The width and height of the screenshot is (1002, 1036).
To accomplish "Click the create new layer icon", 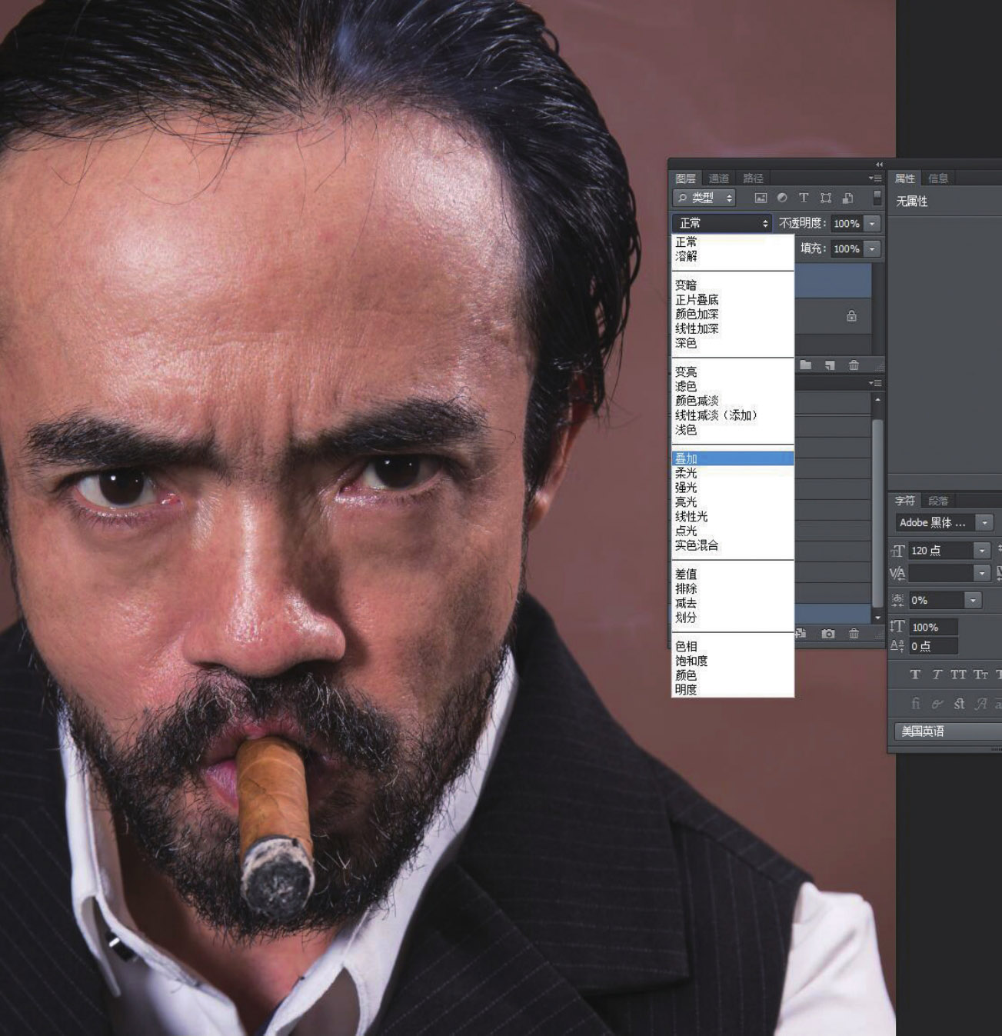I will point(830,365).
